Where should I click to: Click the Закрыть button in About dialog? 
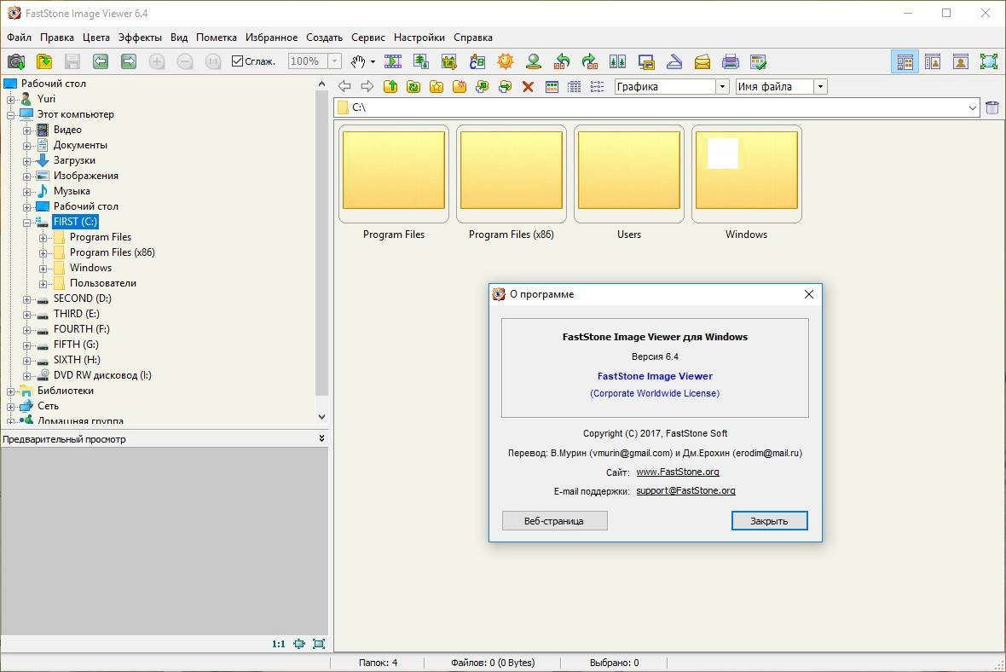click(769, 520)
